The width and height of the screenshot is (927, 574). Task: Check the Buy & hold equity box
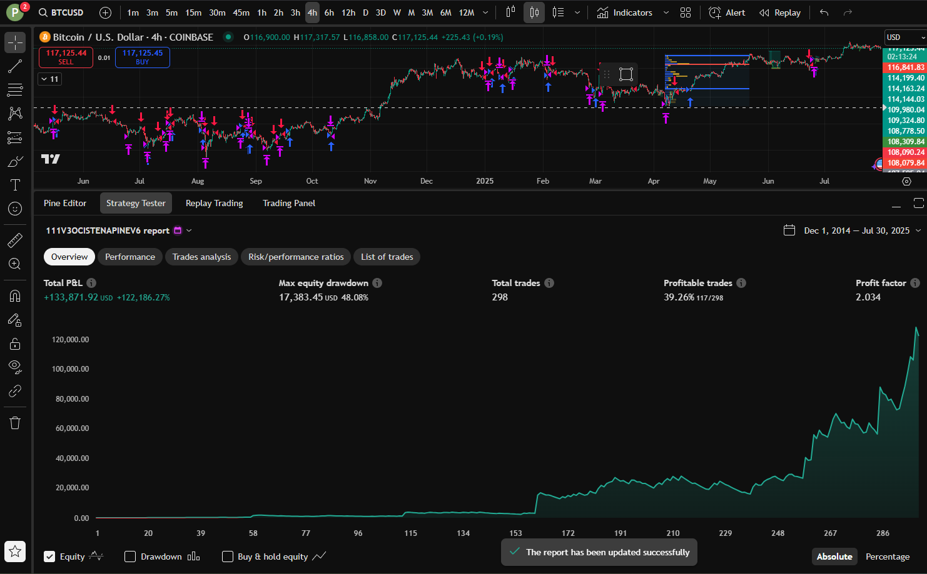click(x=228, y=557)
